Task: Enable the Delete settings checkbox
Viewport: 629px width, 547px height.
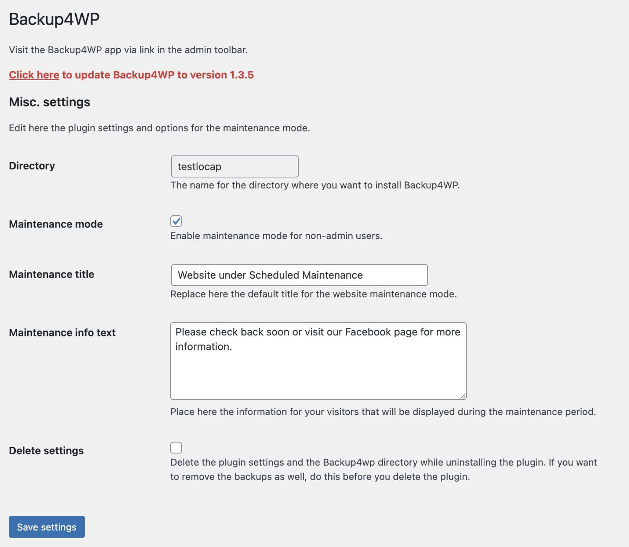Action: (177, 447)
